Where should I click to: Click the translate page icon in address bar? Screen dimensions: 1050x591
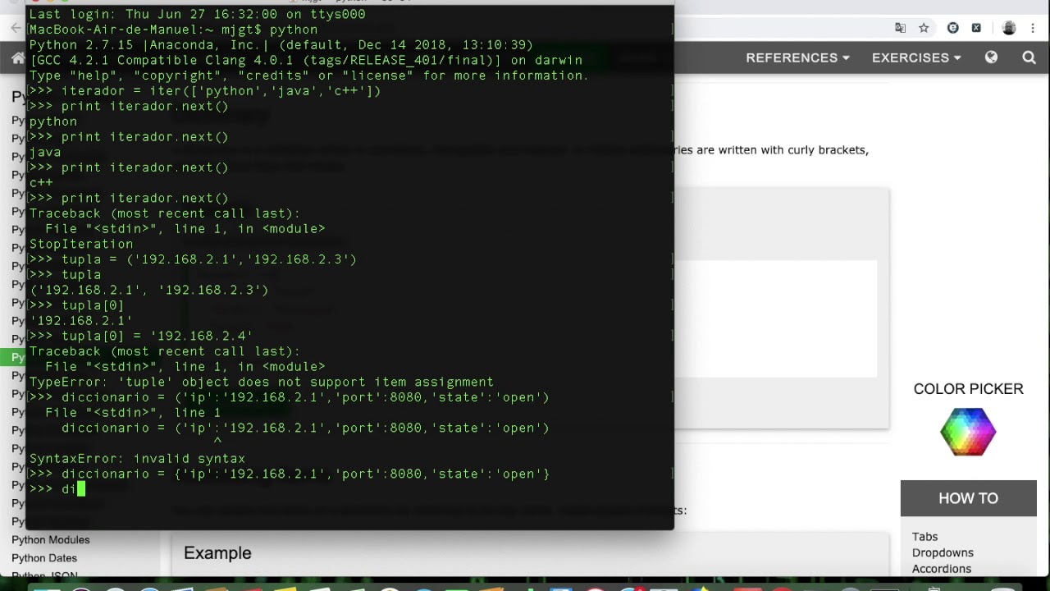click(901, 28)
